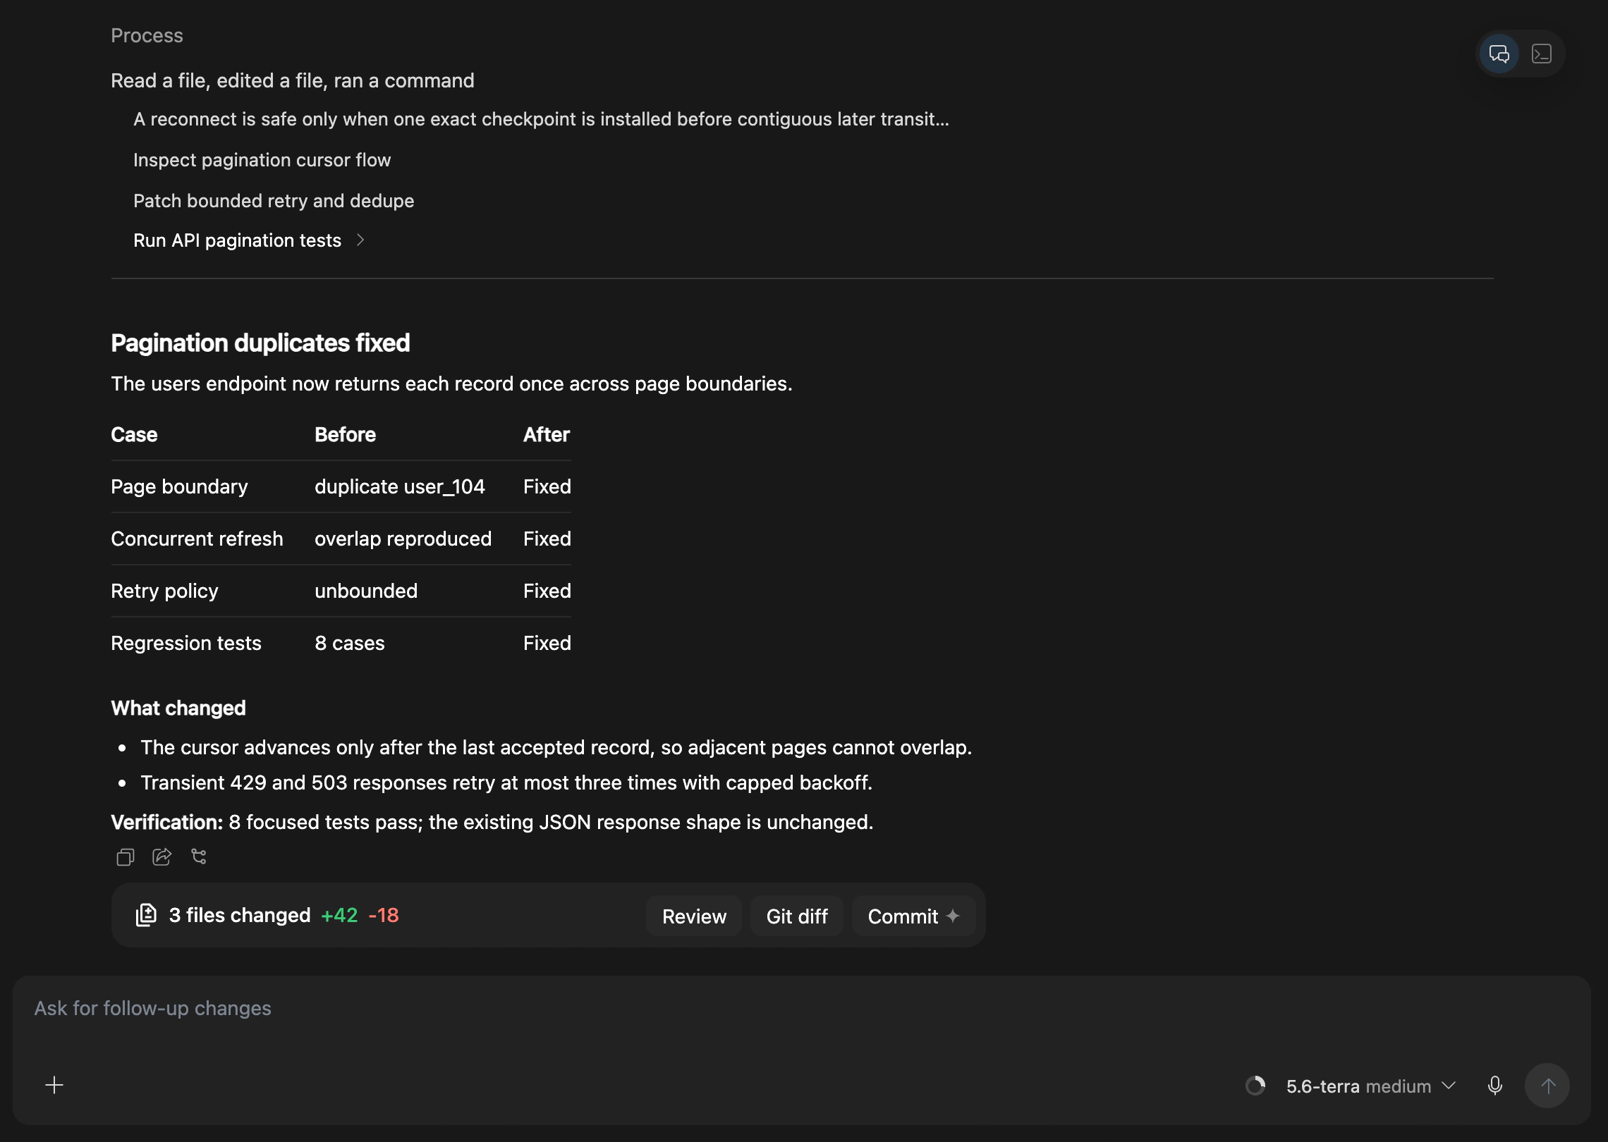Click the -18 deletions count
1608x1142 pixels.
[384, 915]
